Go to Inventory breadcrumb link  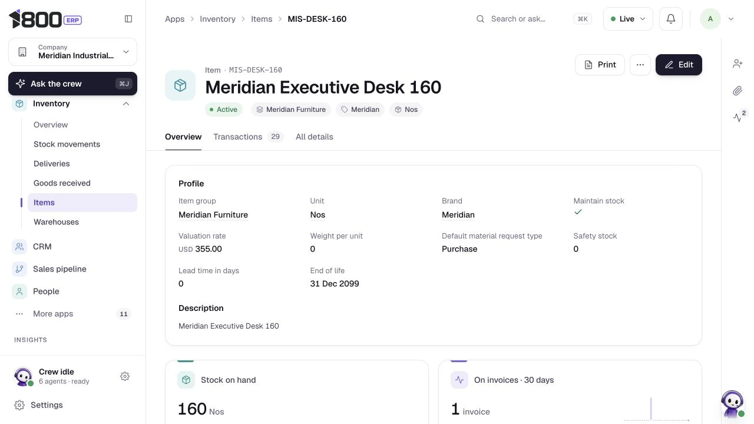(x=218, y=19)
